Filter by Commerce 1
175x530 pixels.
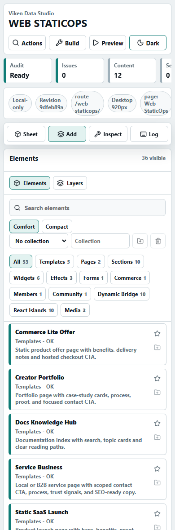[130, 278]
